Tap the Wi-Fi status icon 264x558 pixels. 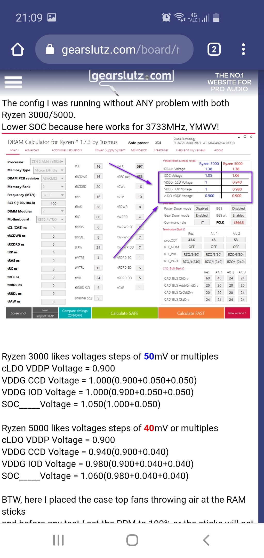(180, 17)
